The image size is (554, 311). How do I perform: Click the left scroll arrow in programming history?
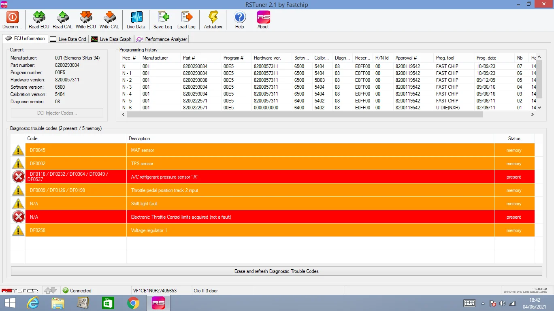pos(123,115)
